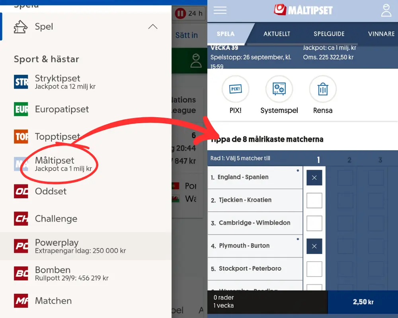The width and height of the screenshot is (398, 318).
Task: Click Jackpot: ca 1 milj. kr text
Action: click(330, 48)
